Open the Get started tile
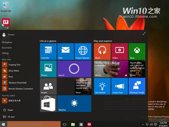 tap(102, 86)
